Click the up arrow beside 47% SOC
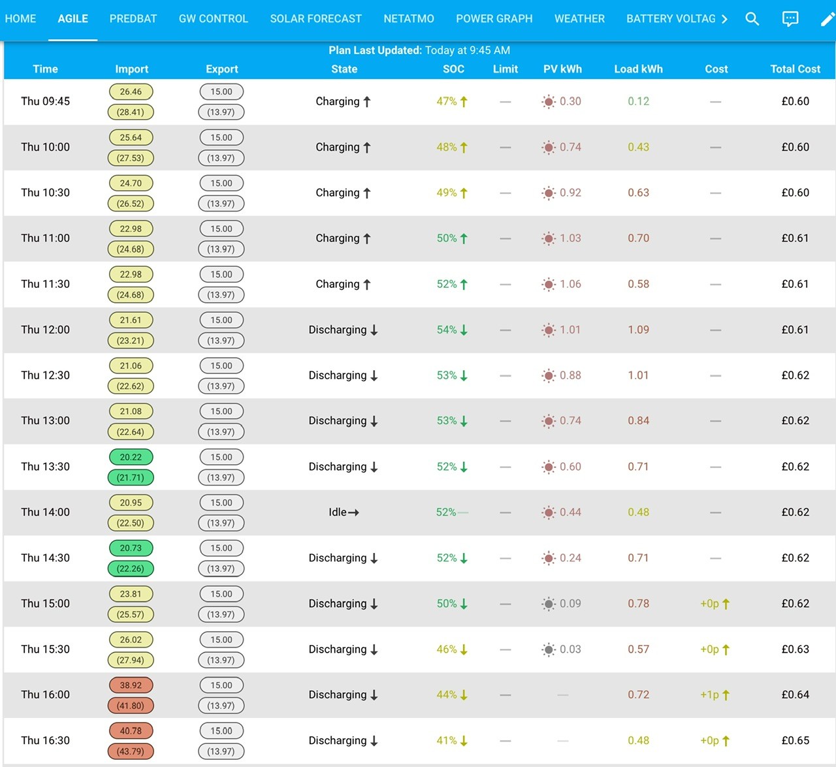836x767 pixels. tap(464, 102)
